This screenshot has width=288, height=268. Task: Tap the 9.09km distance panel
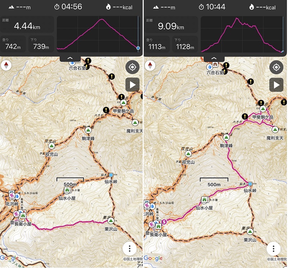pos(171,25)
